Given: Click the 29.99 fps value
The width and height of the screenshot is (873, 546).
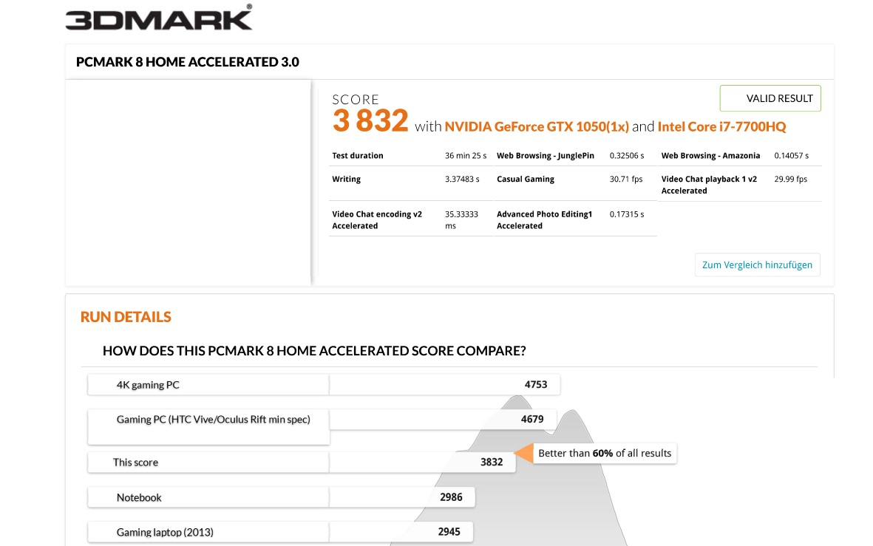Looking at the screenshot, I should point(791,180).
